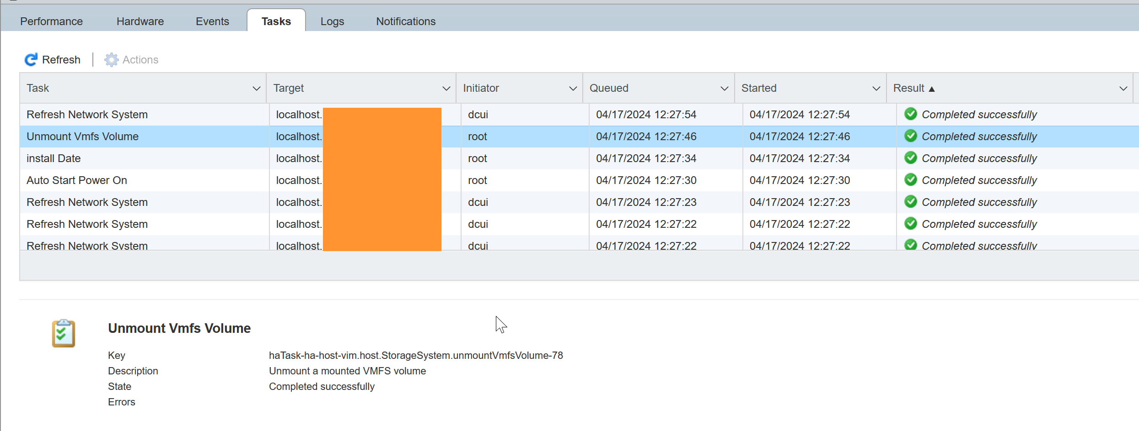The image size is (1139, 431).
Task: Click the Actions gear icon
Action: [x=111, y=60]
